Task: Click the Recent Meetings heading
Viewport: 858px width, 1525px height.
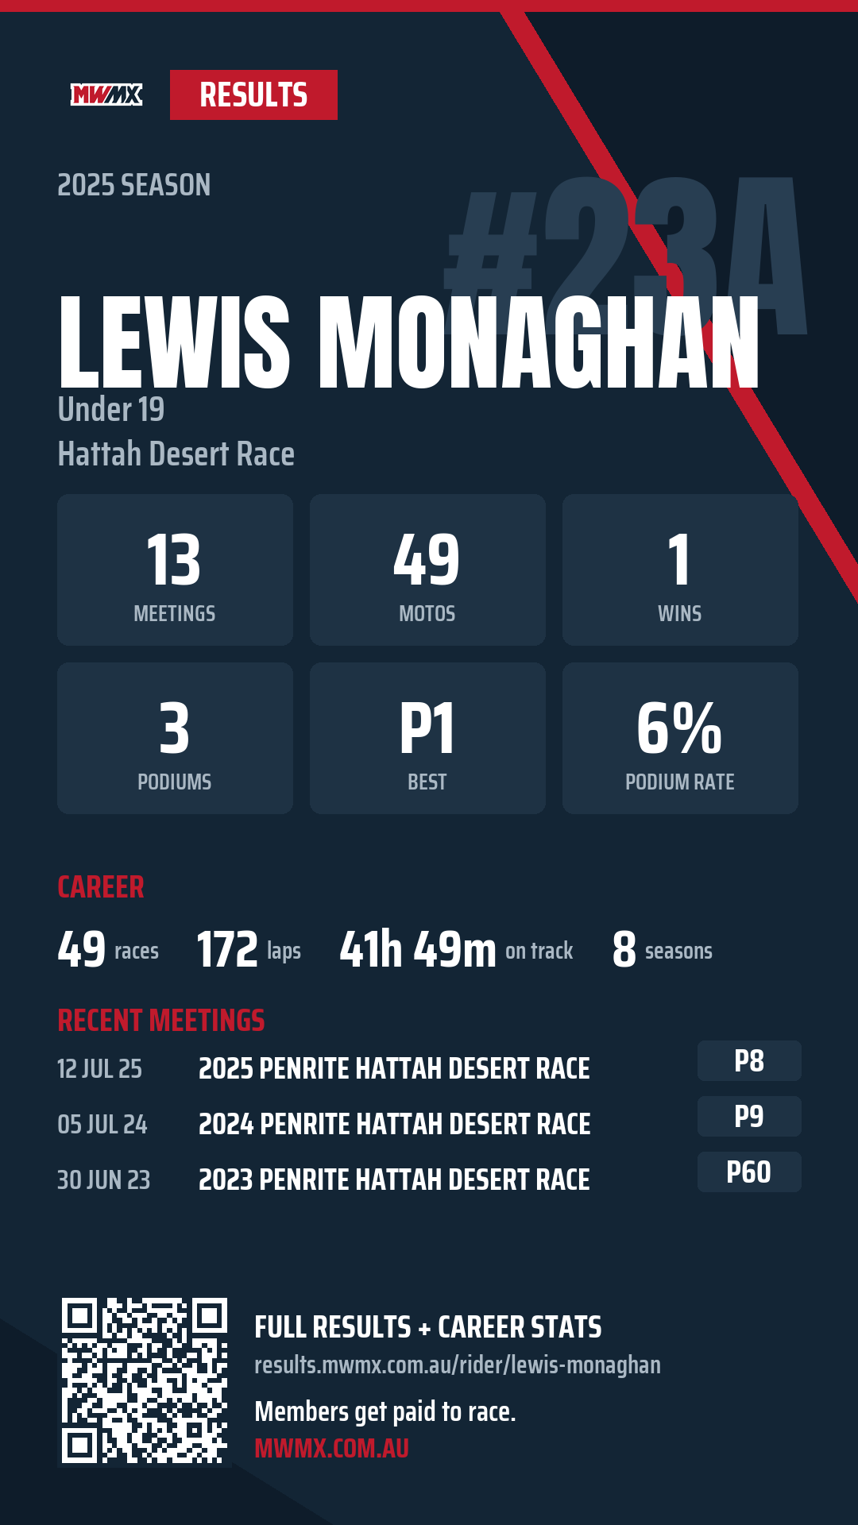Action: pos(161,1020)
